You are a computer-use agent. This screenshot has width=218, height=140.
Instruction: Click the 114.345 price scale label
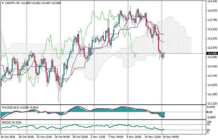(x=212, y=1)
